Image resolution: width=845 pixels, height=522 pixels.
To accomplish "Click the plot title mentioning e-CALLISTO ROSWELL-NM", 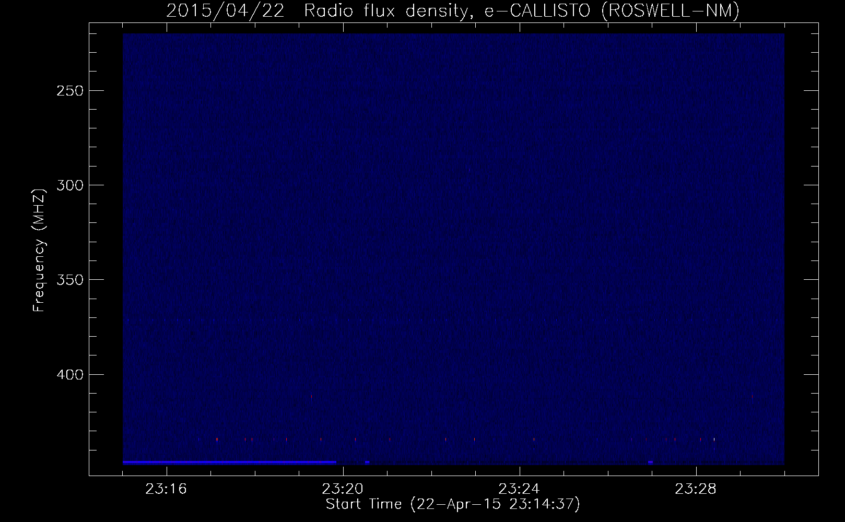I will click(x=453, y=10).
